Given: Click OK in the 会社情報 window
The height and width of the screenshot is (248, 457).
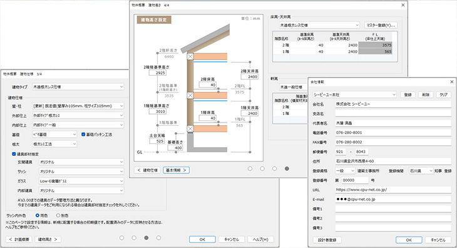Looking at the screenshot, I should tap(409, 240).
